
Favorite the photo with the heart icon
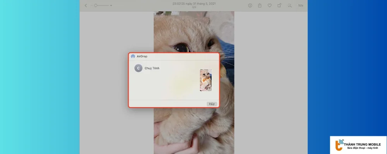pos(270,5)
